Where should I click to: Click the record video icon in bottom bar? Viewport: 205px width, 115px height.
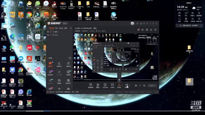pos(136,86)
